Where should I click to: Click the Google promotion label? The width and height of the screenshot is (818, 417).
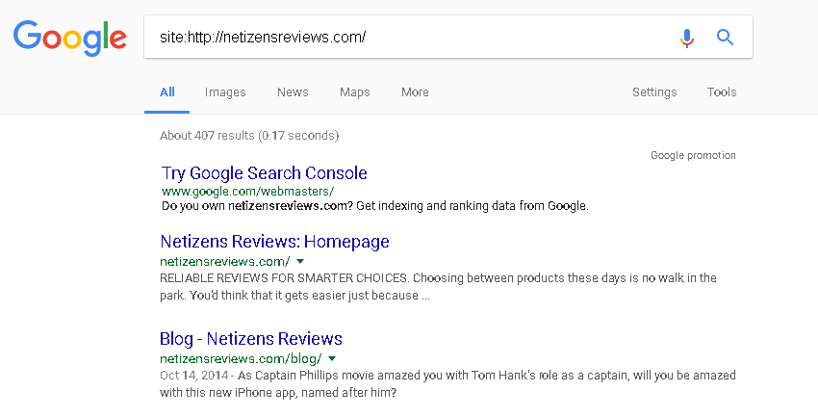tap(693, 155)
